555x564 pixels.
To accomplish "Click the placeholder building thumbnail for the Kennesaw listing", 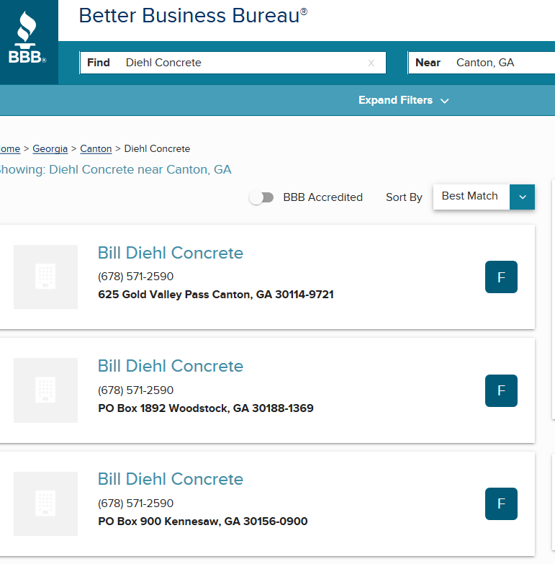I will pyautogui.click(x=45, y=503).
